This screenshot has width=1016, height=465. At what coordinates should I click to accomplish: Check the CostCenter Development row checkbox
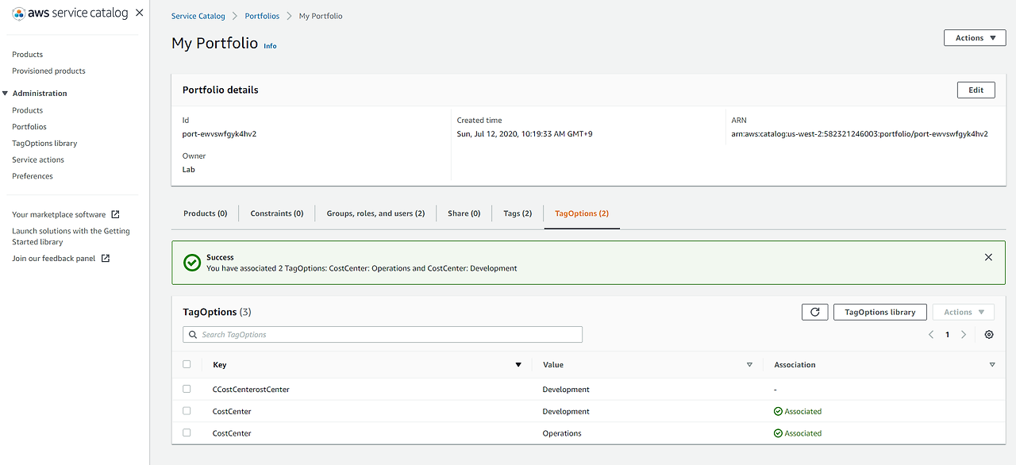click(x=187, y=411)
